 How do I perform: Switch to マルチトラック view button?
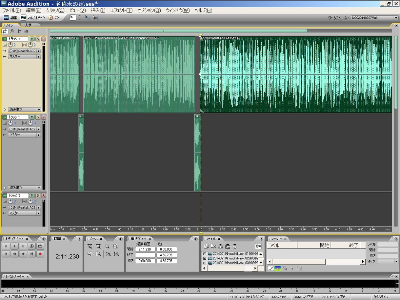(x=33, y=18)
